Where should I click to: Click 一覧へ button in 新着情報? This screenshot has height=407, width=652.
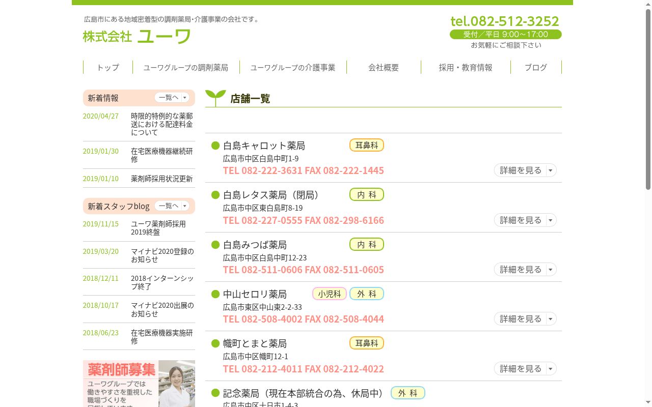[172, 97]
